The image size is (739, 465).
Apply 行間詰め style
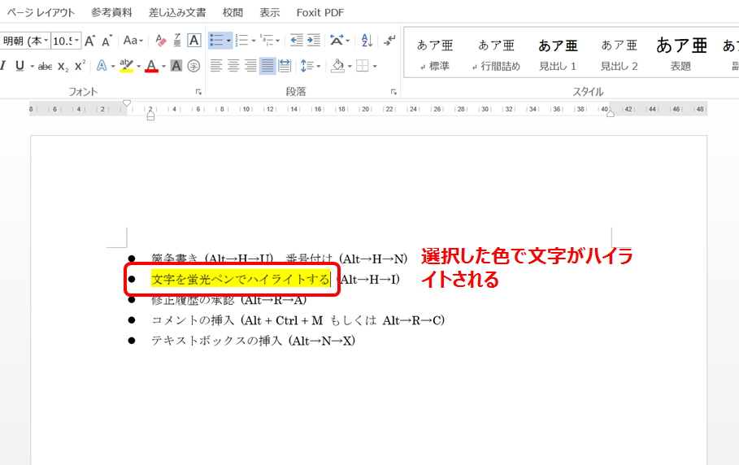[x=496, y=54]
